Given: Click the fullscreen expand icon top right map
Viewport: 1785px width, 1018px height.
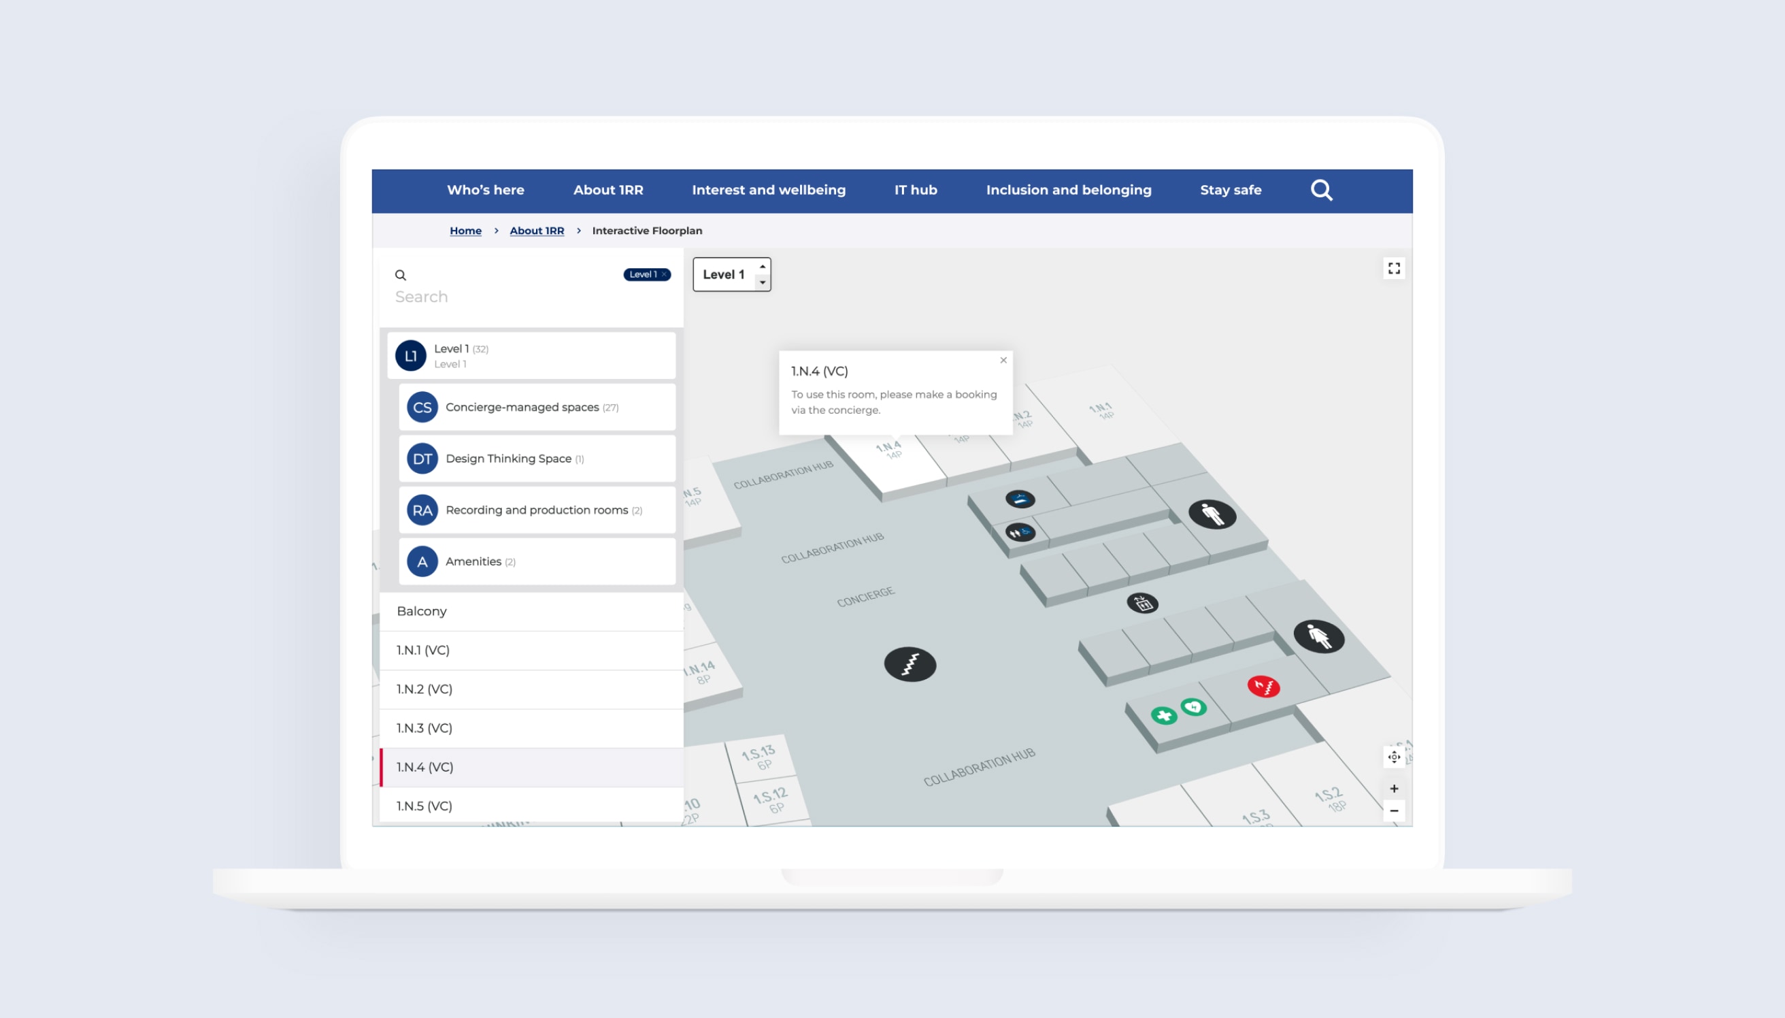Looking at the screenshot, I should [x=1394, y=269].
